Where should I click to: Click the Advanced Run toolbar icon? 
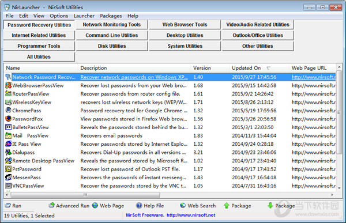(x=52, y=205)
